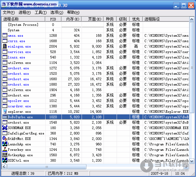Click the SafeSignCertReg.exe process icon

5,133
